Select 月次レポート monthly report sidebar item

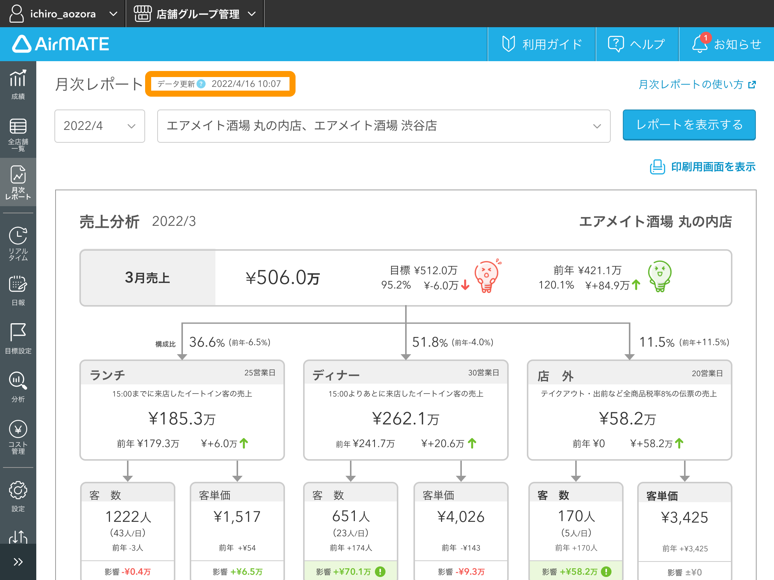click(18, 182)
